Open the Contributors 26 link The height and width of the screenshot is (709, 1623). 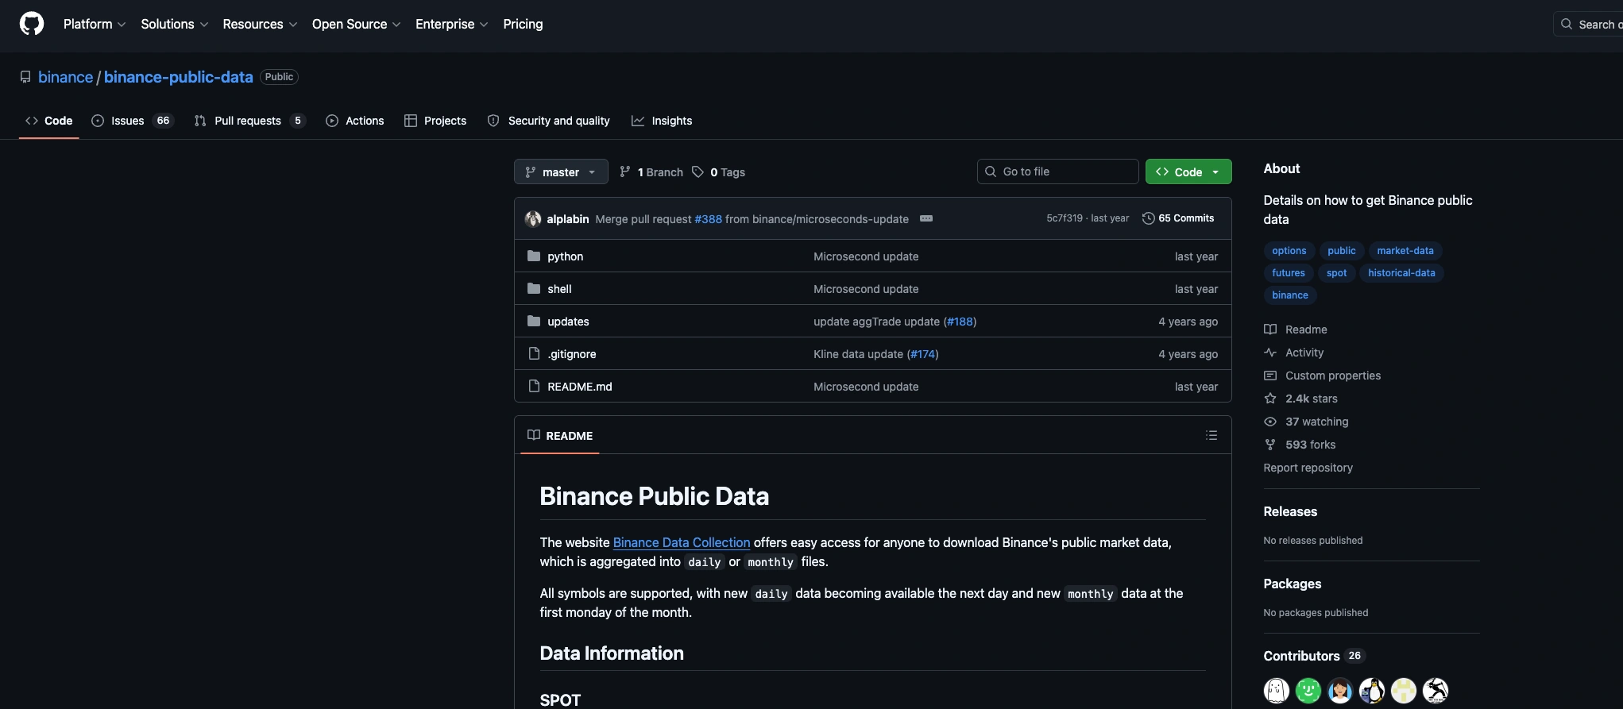click(x=1313, y=656)
